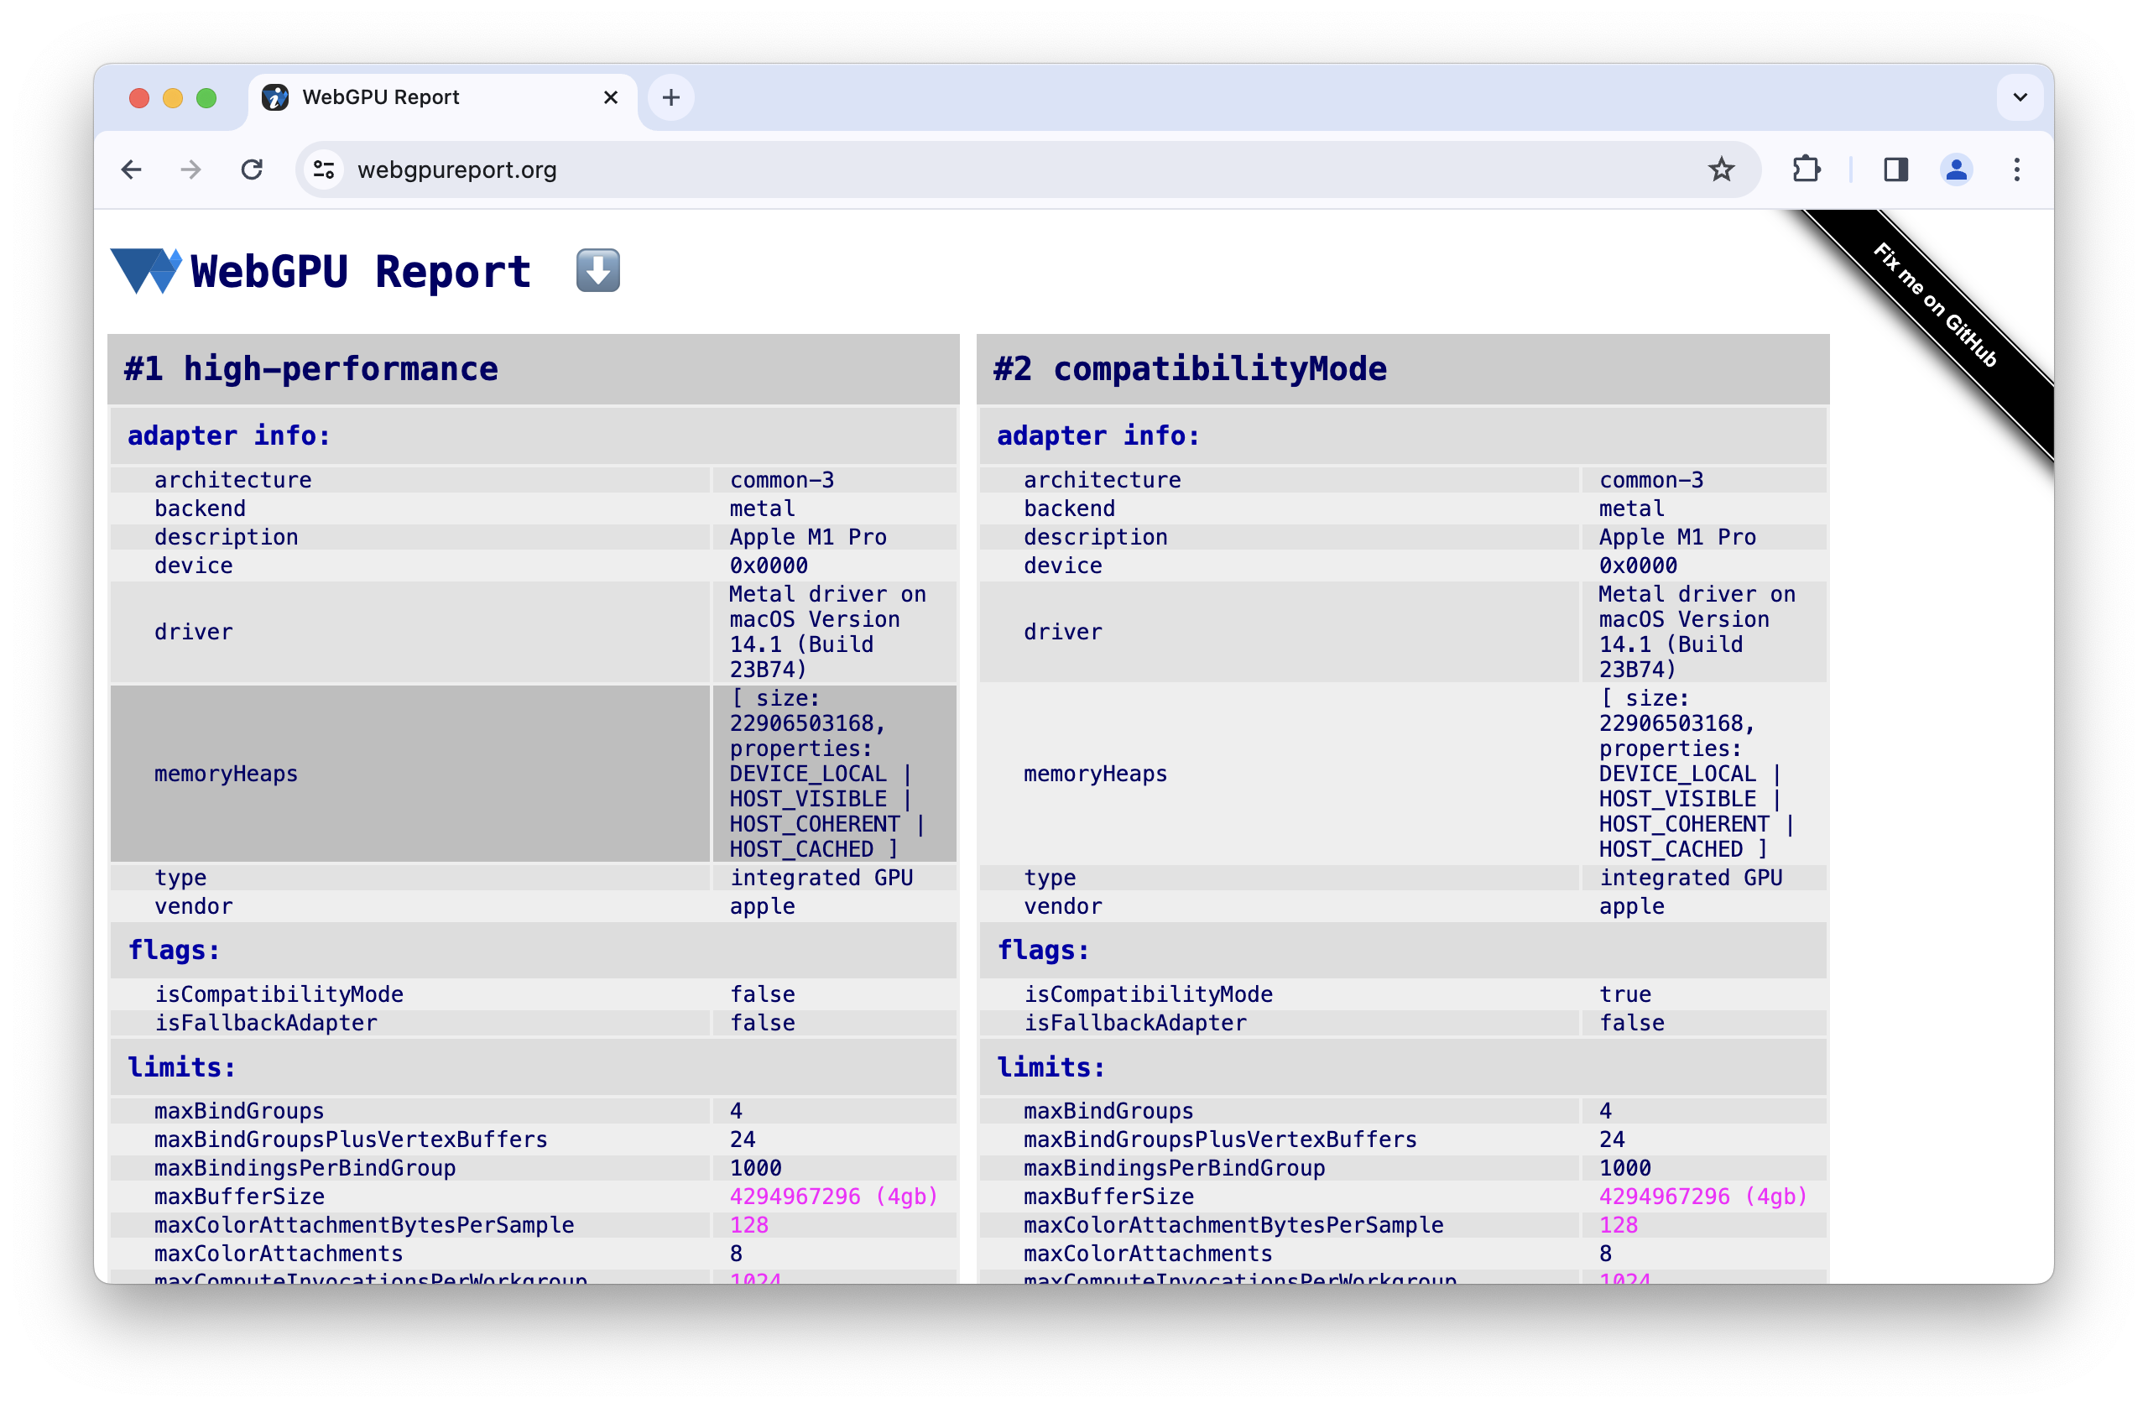
Task: Click the Chrome menu kebab icon
Action: [x=2018, y=169]
